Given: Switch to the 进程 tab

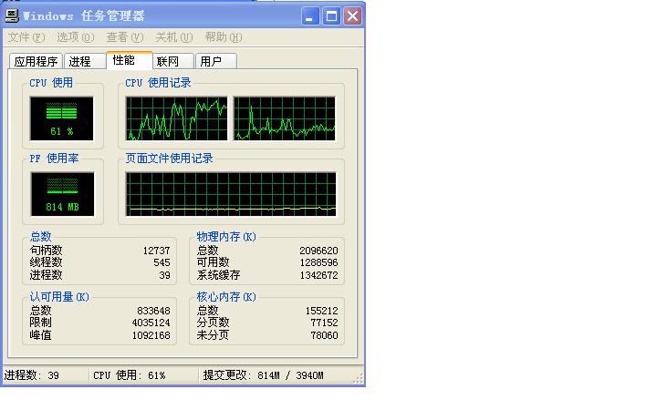Looking at the screenshot, I should point(85,62).
